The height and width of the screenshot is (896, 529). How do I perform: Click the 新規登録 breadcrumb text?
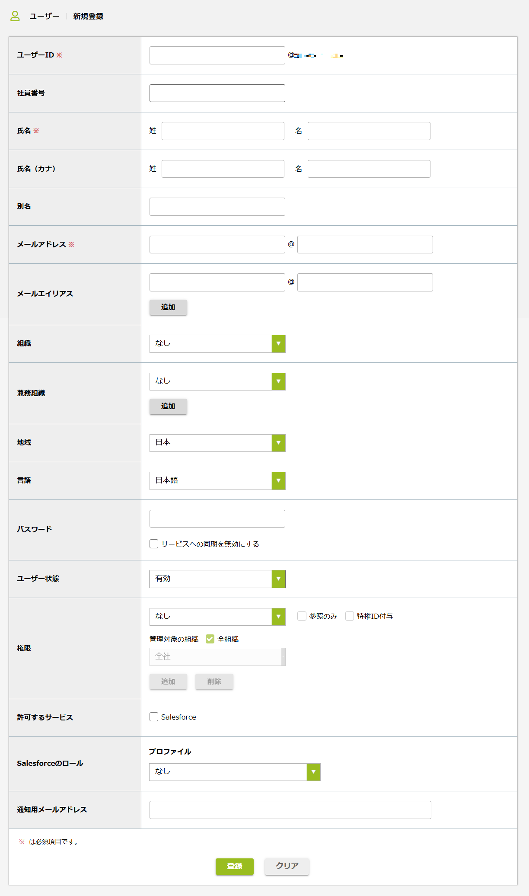(88, 16)
